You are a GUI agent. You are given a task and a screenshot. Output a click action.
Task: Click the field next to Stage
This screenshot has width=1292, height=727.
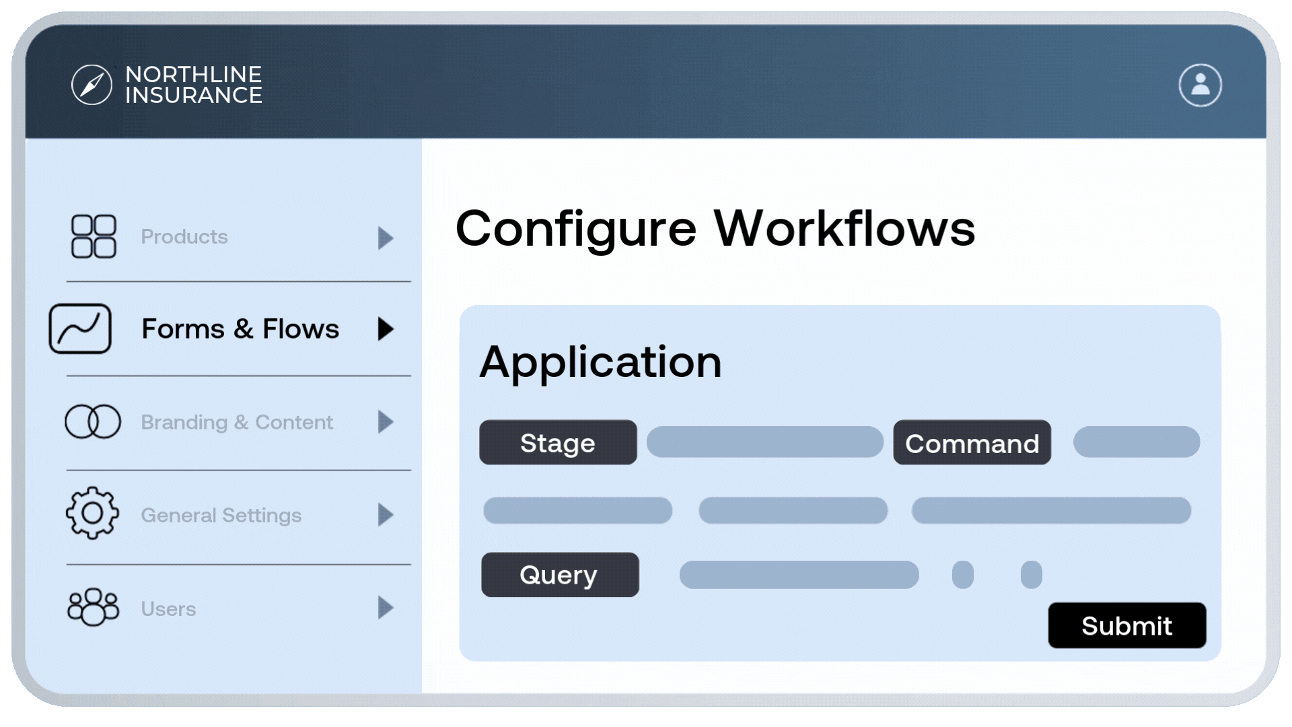[764, 442]
